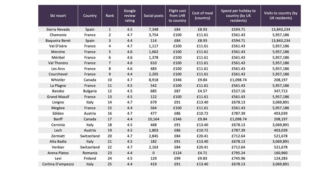This screenshot has height=171, width=335.
Task: Click Flight cost from LHR header
Action: point(177,16)
